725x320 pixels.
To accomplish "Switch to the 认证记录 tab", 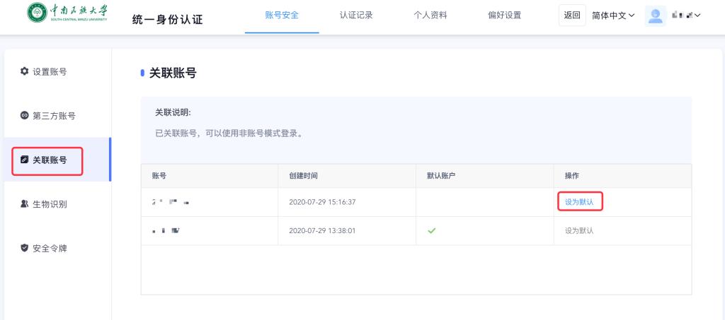I will (356, 16).
